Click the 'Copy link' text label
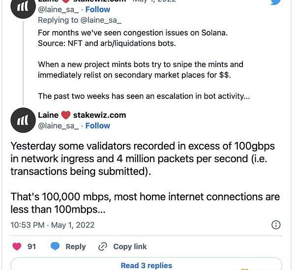 [x=130, y=246]
